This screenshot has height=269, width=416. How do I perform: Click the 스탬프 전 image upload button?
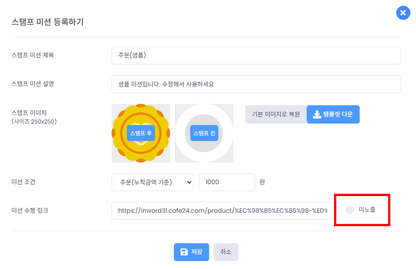click(x=204, y=133)
